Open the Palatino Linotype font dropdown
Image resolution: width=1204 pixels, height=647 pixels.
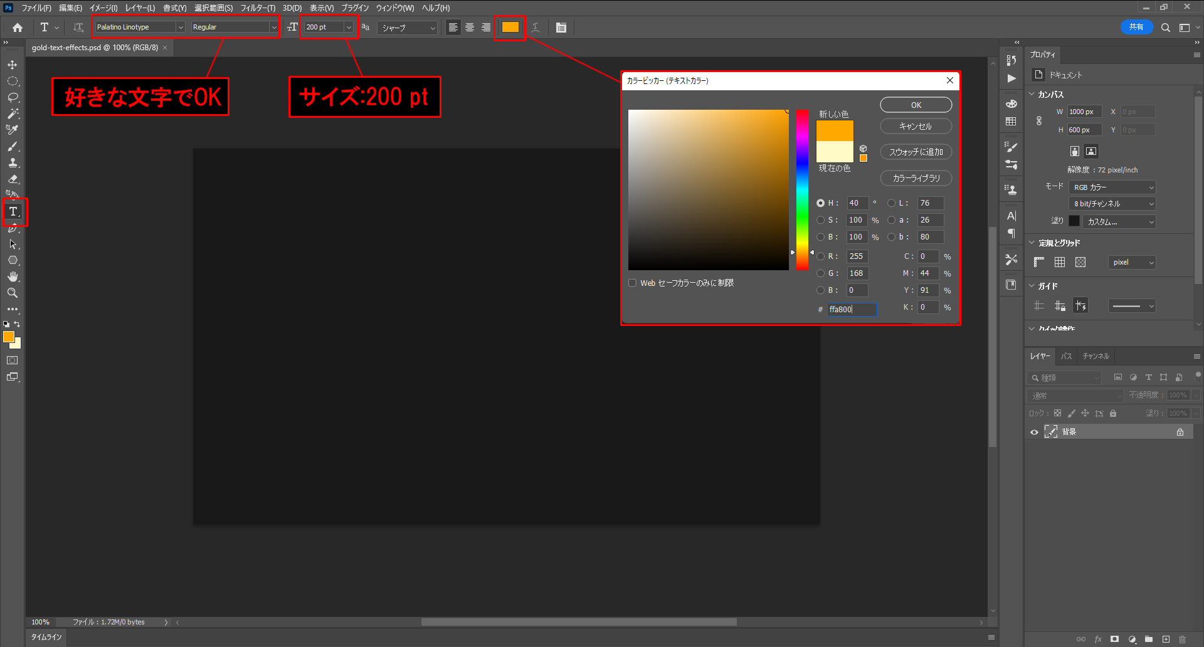[x=180, y=28]
